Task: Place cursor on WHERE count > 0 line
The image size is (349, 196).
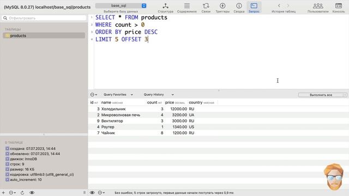Action: point(120,24)
